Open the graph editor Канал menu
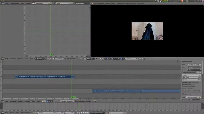 (x=26, y=59)
